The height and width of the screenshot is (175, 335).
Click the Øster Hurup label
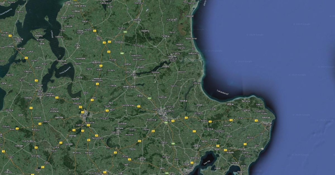pos(191,38)
